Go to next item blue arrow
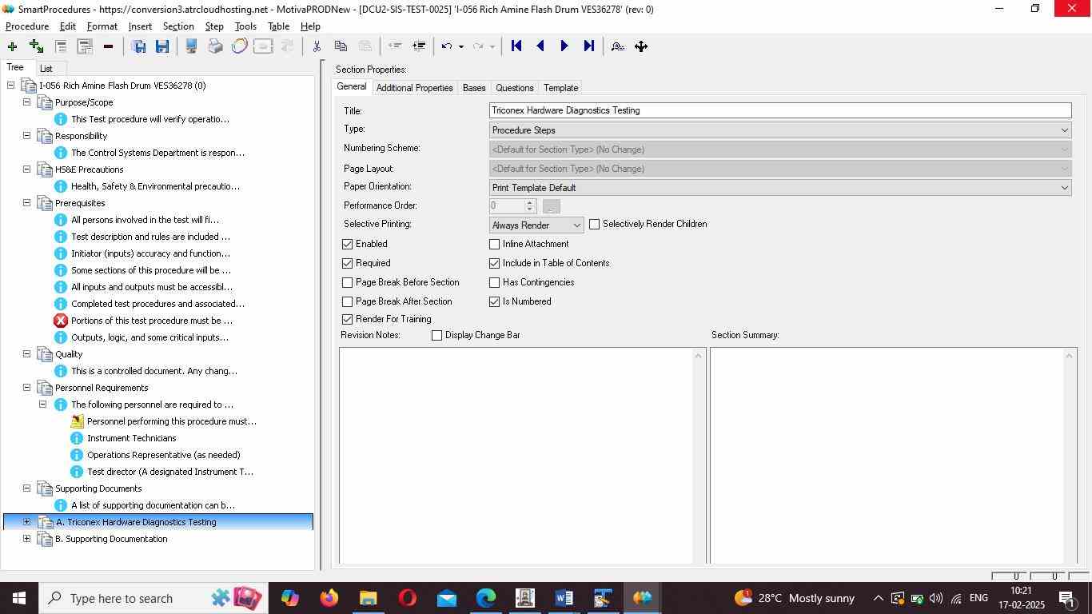Image resolution: width=1092 pixels, height=614 pixels. click(x=564, y=46)
